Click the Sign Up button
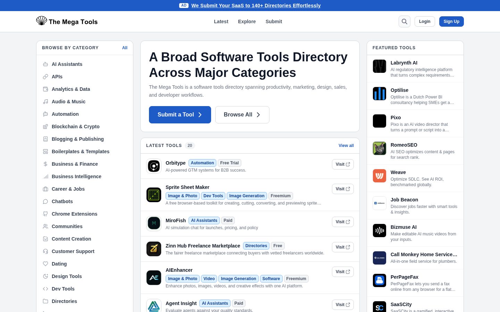This screenshot has height=312, width=500. pos(451,21)
